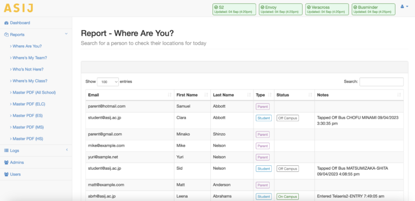Click the CHOFU MINAMI bus note
415x201 pixels.
pos(358,120)
